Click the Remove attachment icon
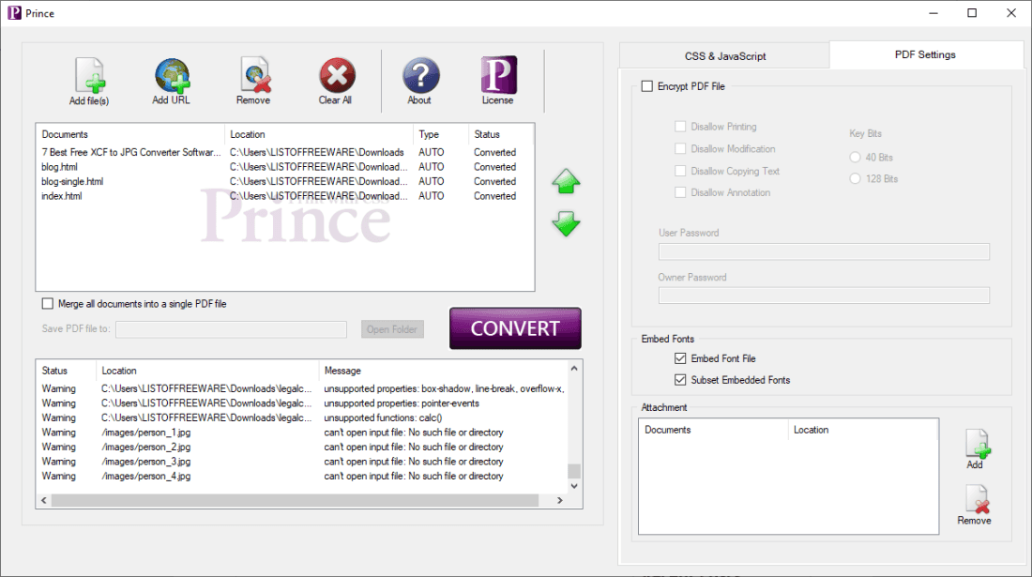 977,499
